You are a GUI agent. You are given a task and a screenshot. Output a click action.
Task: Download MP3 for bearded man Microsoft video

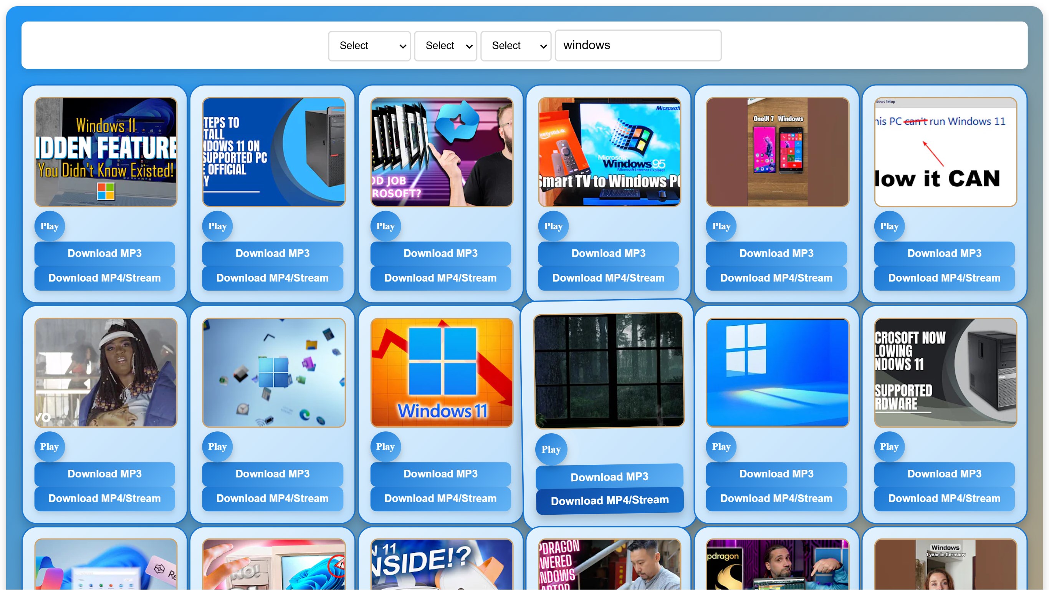pyautogui.click(x=440, y=253)
